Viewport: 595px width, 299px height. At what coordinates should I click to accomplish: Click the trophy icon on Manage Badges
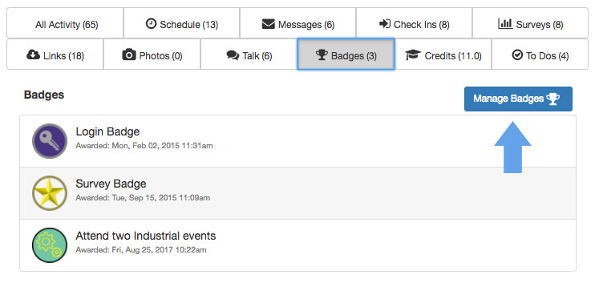pos(552,99)
